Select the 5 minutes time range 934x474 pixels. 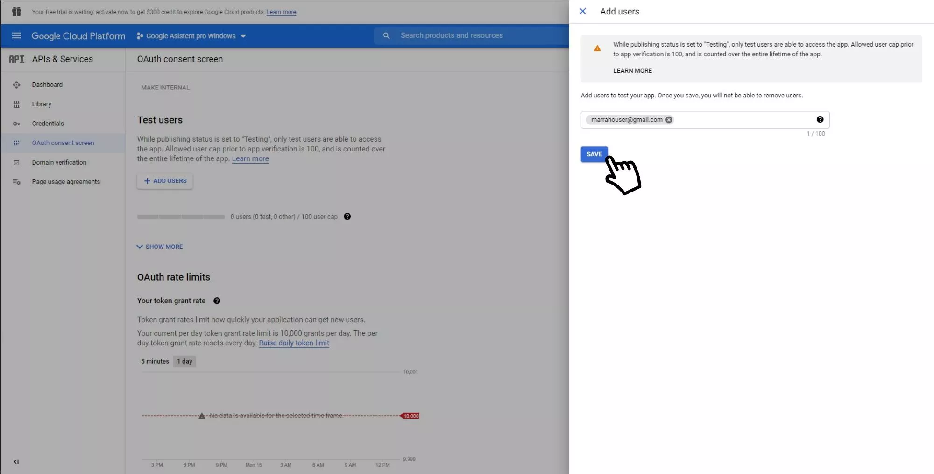tap(155, 361)
